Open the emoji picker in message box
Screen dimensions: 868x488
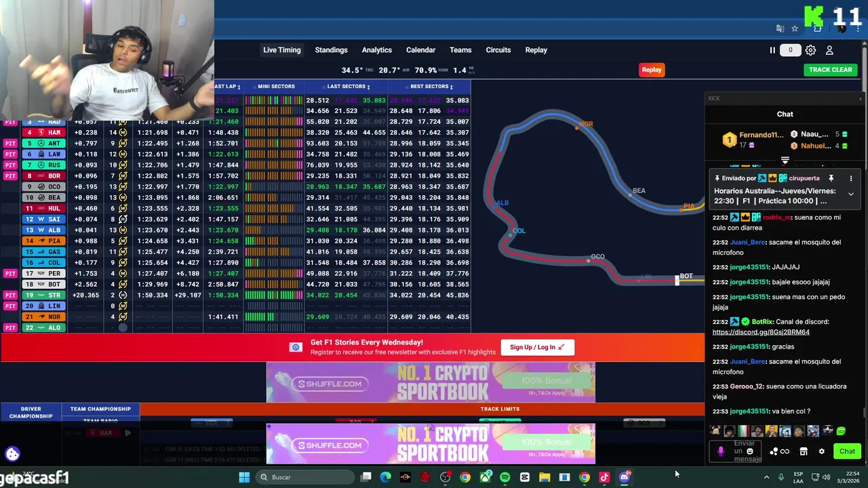tap(749, 451)
